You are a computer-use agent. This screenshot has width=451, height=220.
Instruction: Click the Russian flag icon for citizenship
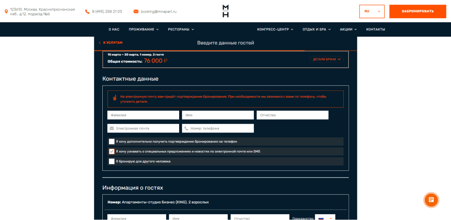321,219
